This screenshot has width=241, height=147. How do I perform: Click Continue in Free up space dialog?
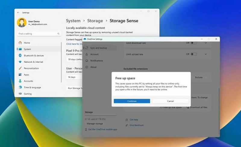tap(132, 101)
